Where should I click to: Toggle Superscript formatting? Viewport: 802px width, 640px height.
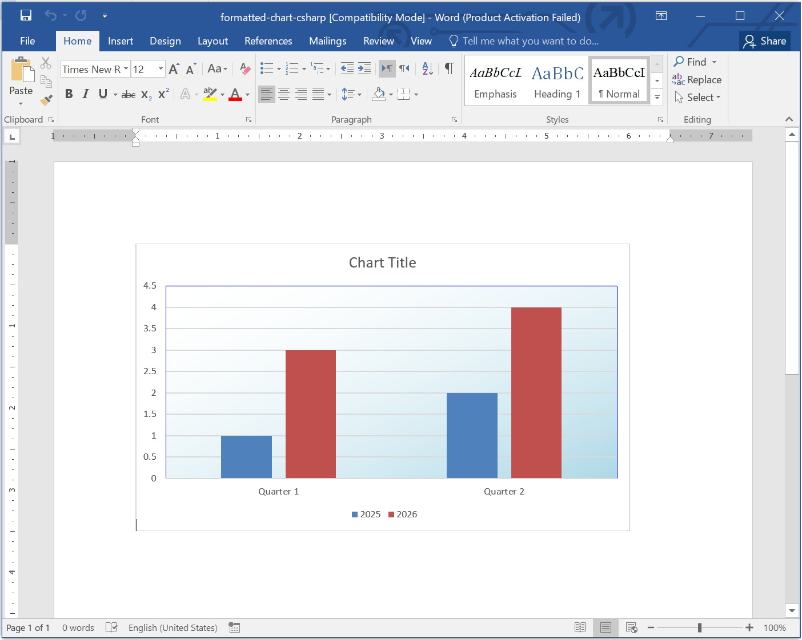click(163, 94)
